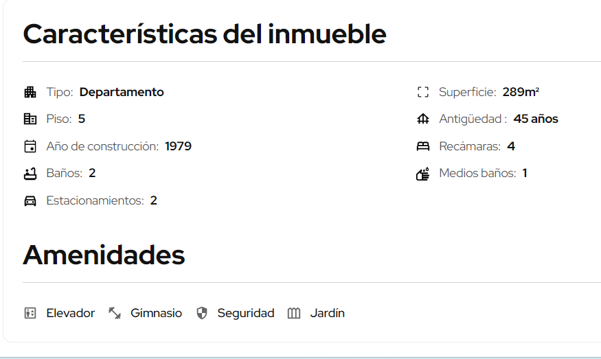
Task: Click the half-bath icon for Medios baños
Action: click(423, 174)
